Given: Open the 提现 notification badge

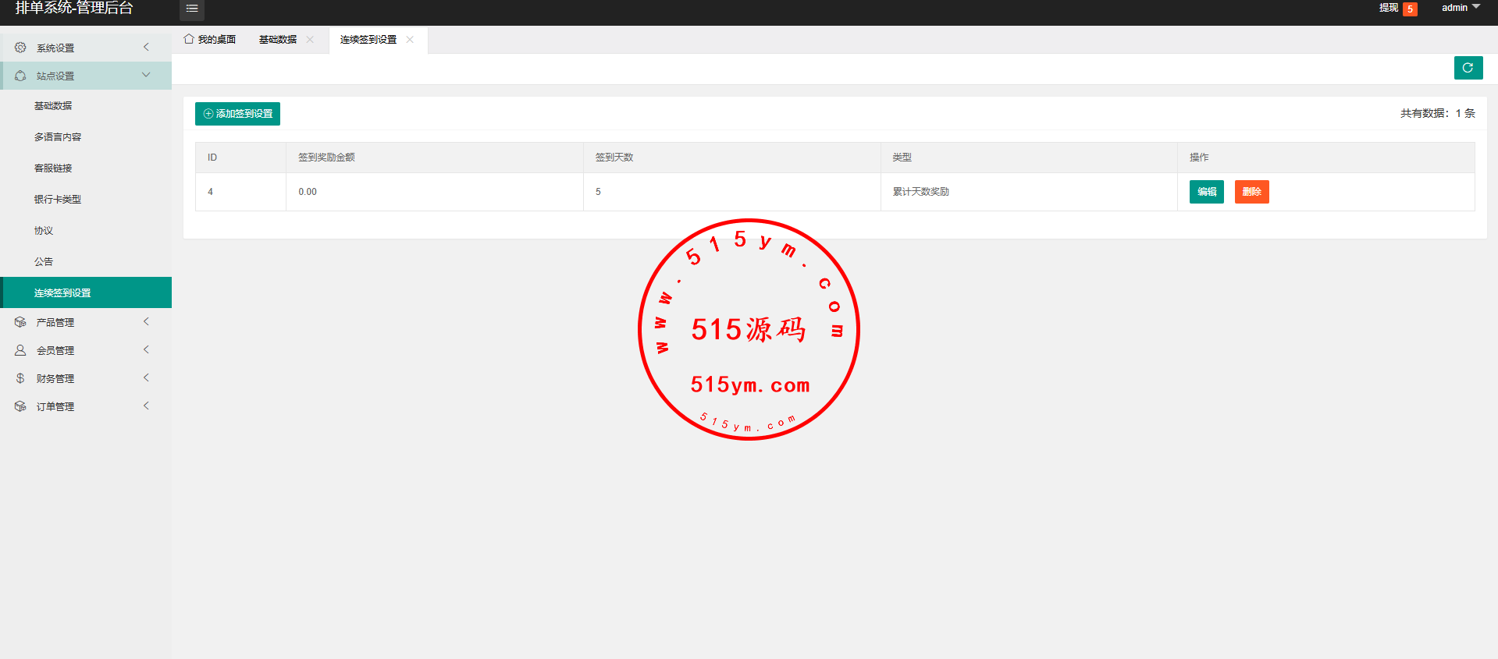Looking at the screenshot, I should pos(1409,9).
